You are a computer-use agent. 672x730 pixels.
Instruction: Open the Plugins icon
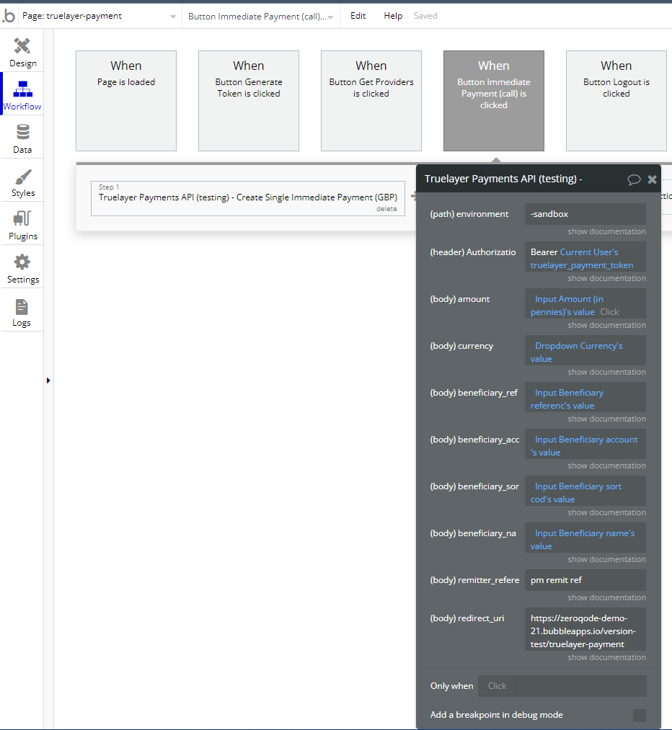pyautogui.click(x=22, y=219)
